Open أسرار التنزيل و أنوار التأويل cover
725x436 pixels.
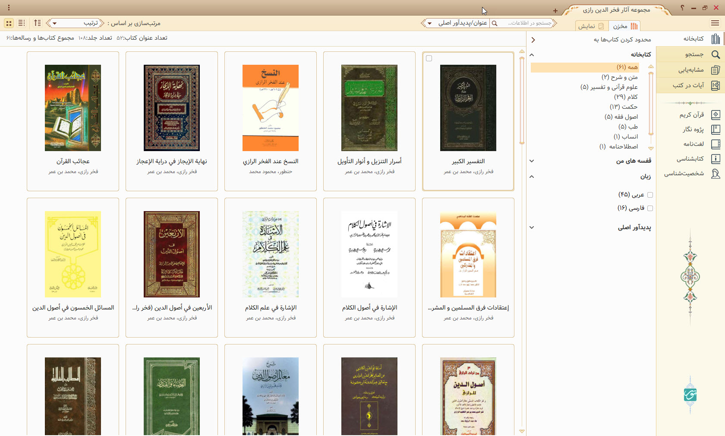(x=369, y=108)
